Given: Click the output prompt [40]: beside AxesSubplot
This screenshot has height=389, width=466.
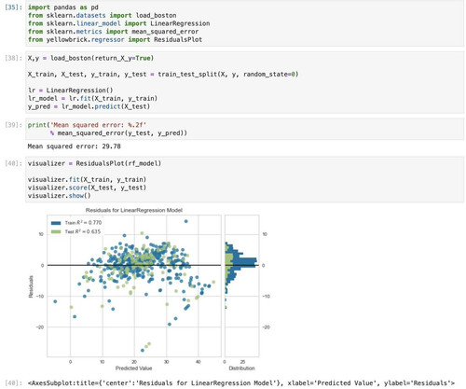Looking at the screenshot, I should coord(13,383).
